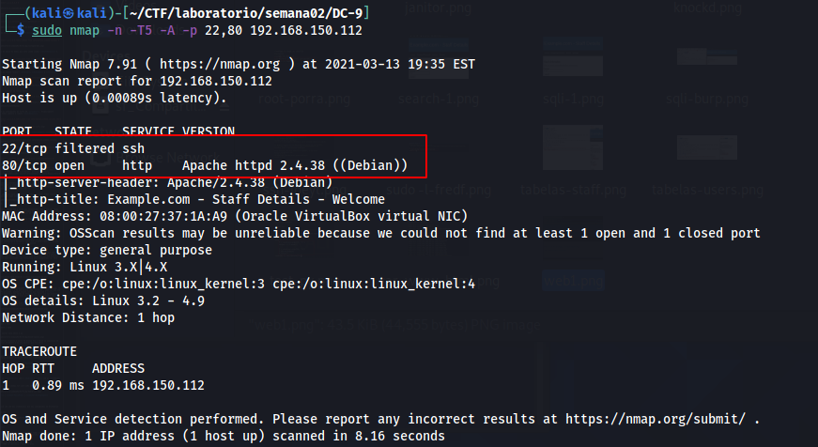Click the TRACEROUTE heading

pos(39,351)
